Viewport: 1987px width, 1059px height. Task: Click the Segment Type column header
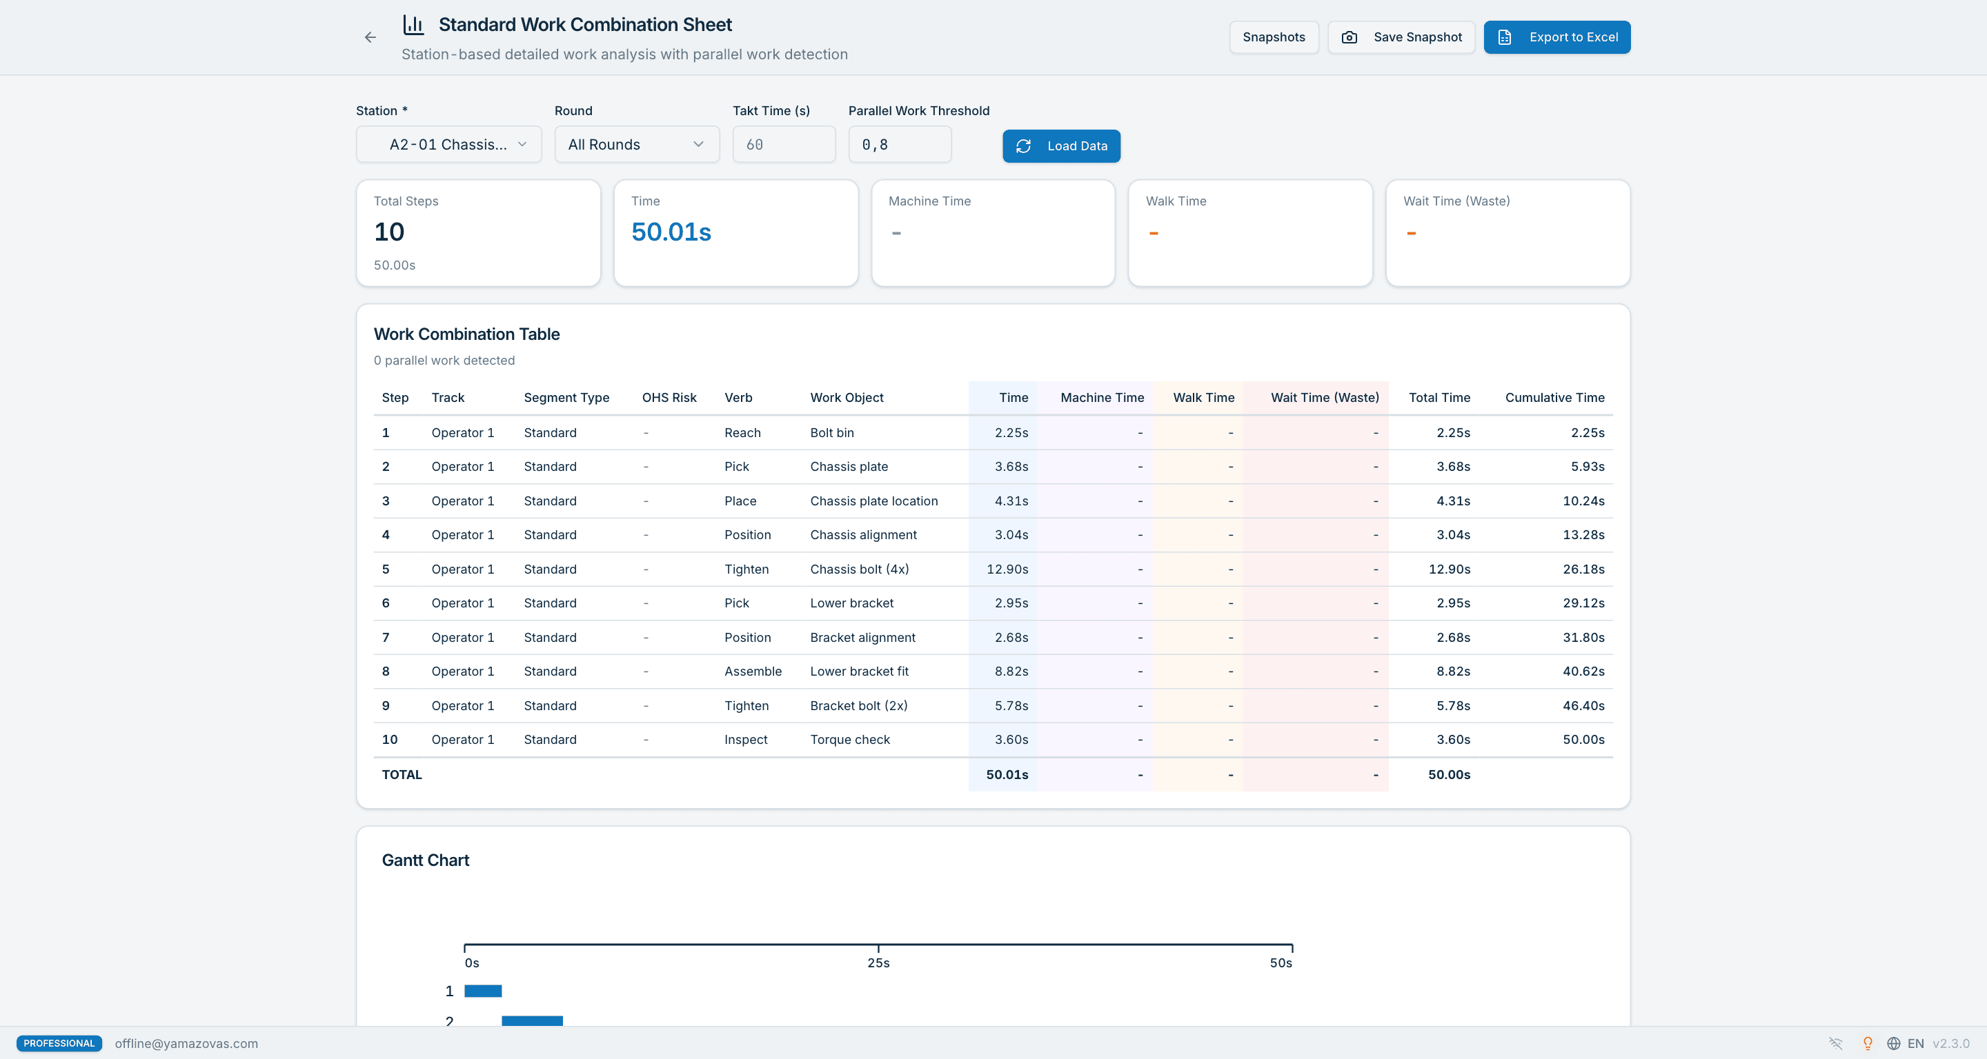coord(566,398)
